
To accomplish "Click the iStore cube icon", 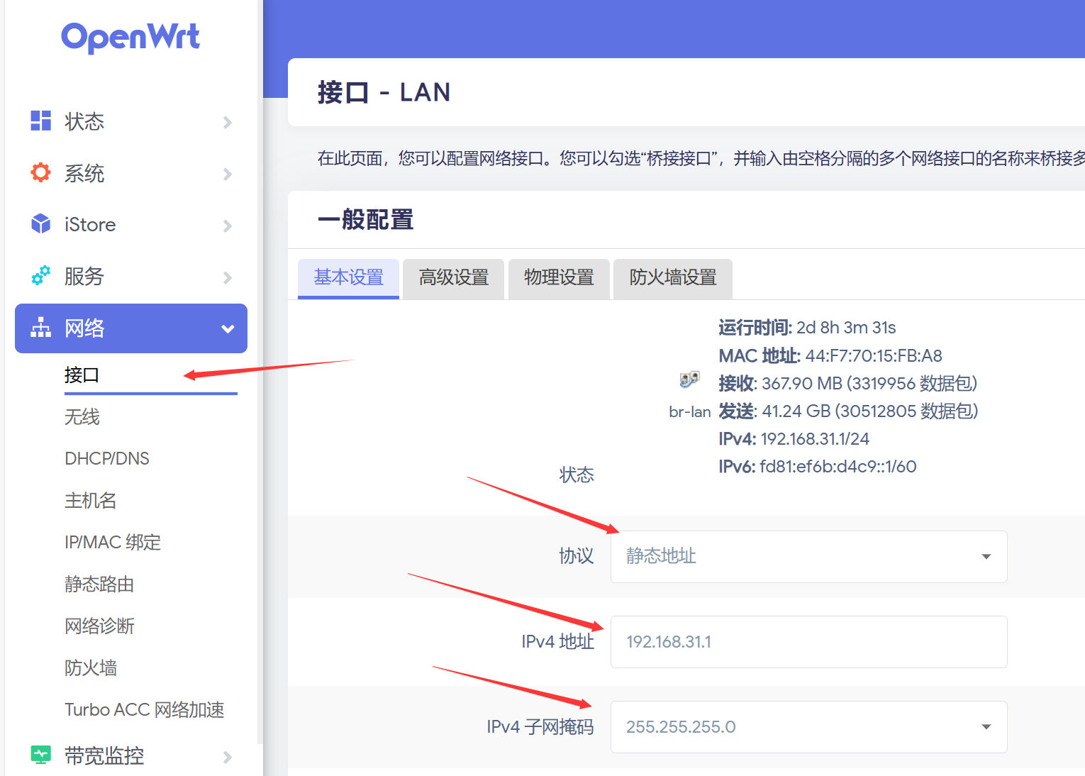I will click(40, 224).
